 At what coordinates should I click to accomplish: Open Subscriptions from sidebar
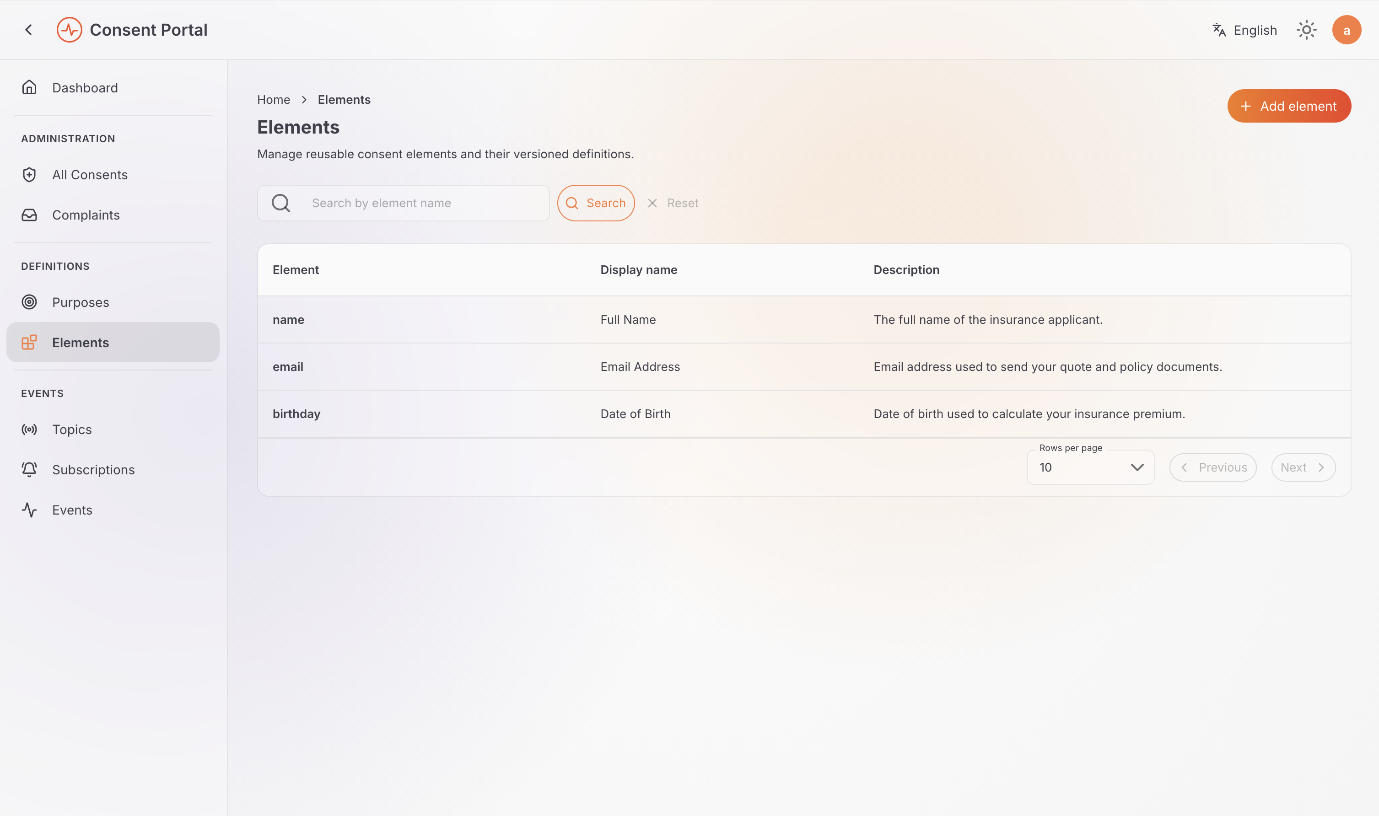pyautogui.click(x=113, y=470)
